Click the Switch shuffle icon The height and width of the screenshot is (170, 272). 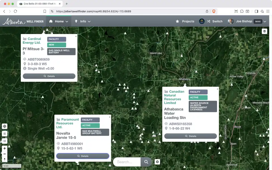[209, 21]
